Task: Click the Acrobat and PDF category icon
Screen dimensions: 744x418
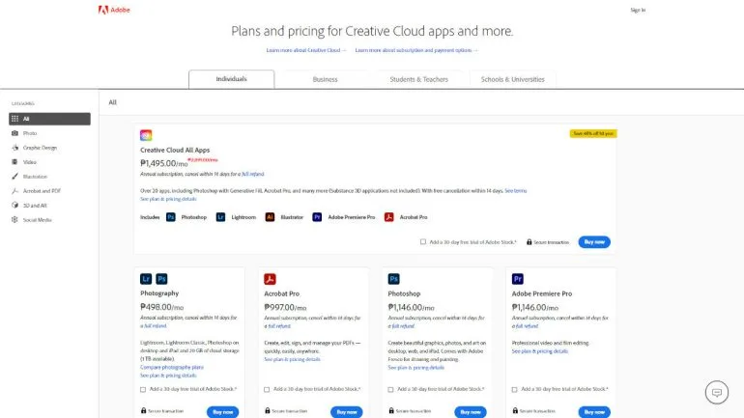Action: tap(14, 190)
